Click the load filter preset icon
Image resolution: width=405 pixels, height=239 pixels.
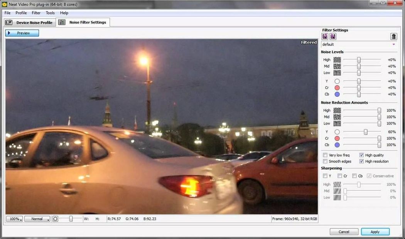click(325, 36)
